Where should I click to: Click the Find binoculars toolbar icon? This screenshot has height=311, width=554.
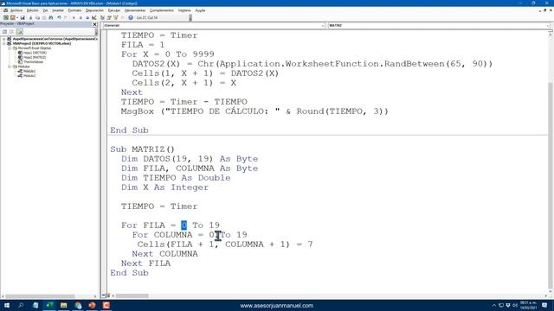pos(51,17)
